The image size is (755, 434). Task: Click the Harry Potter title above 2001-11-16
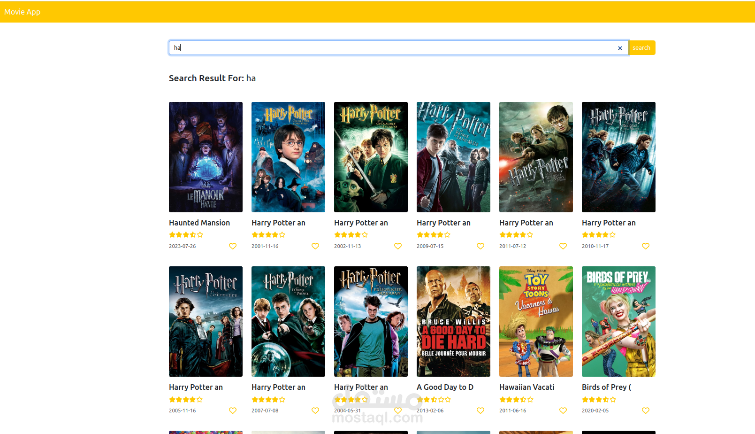tap(278, 223)
